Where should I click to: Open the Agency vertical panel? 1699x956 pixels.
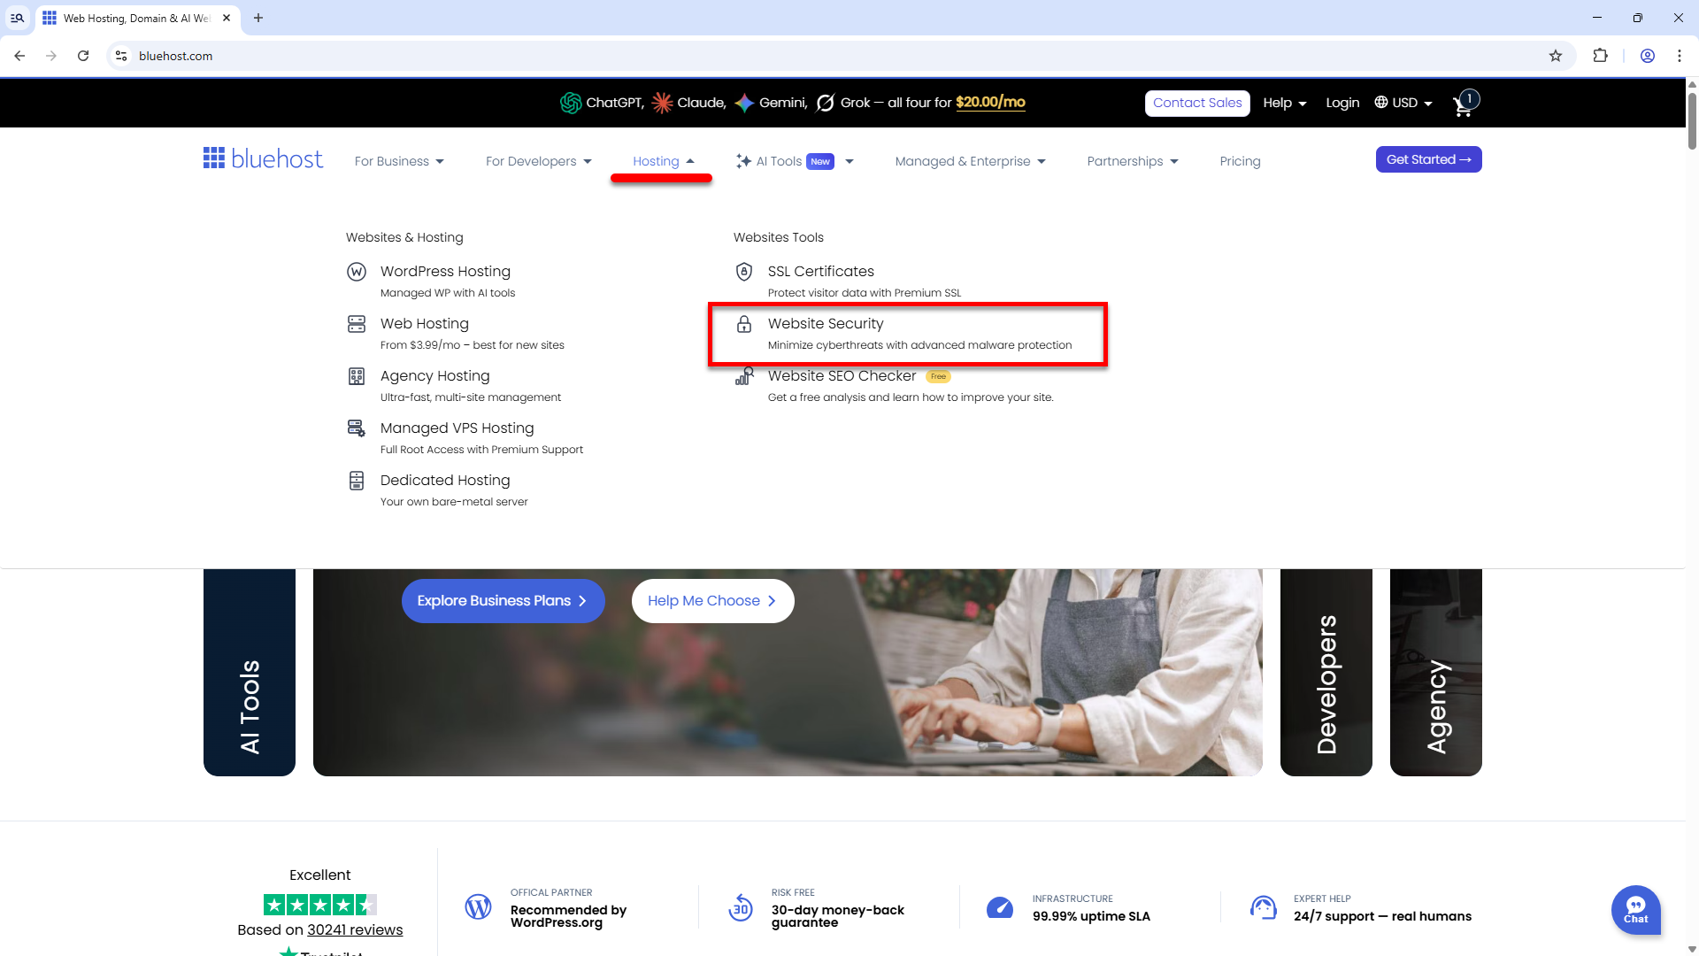pos(1435,673)
